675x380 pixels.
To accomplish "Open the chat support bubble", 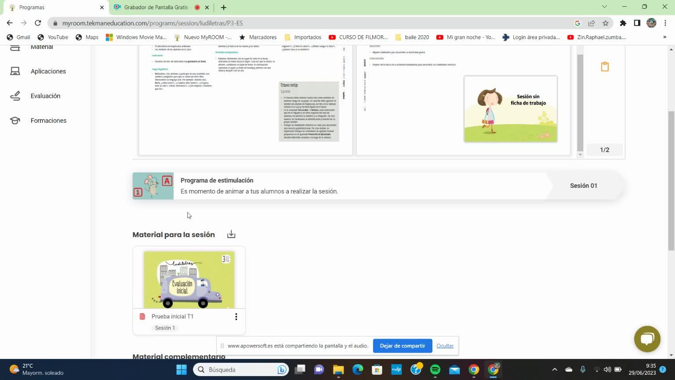I will pyautogui.click(x=647, y=339).
